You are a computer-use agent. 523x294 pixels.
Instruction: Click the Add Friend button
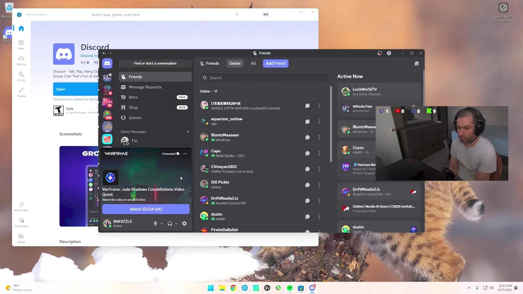pos(276,63)
